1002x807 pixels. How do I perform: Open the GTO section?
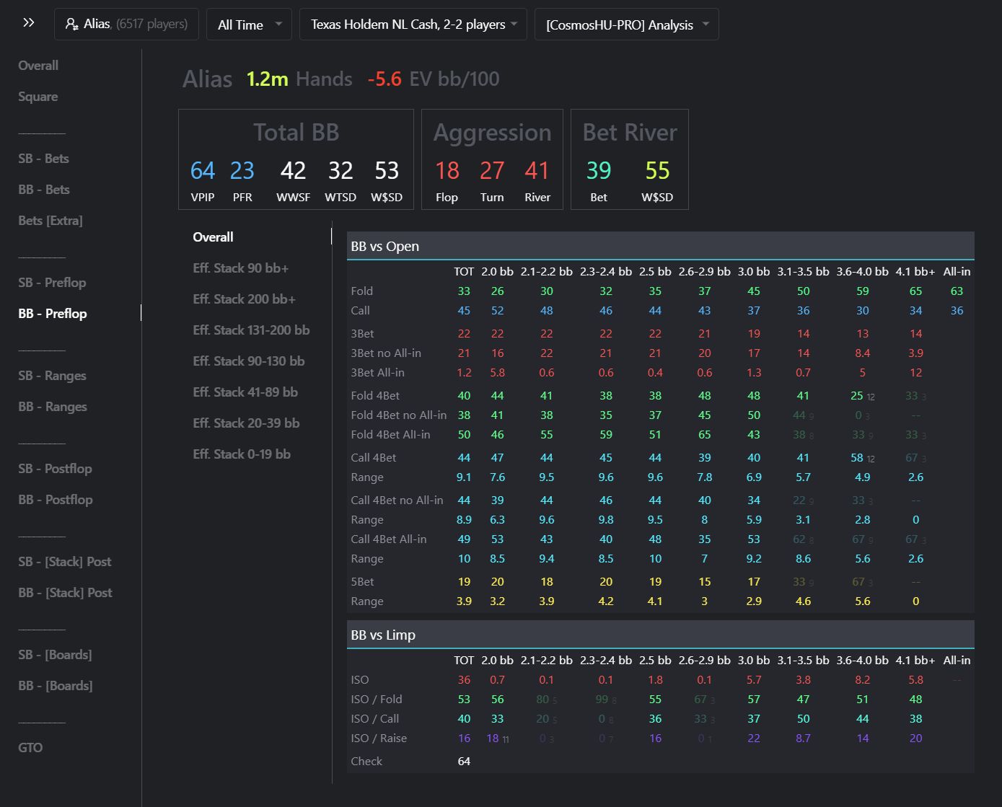(x=30, y=748)
